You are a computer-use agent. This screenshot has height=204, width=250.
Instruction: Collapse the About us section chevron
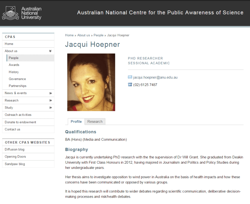pos(50,51)
